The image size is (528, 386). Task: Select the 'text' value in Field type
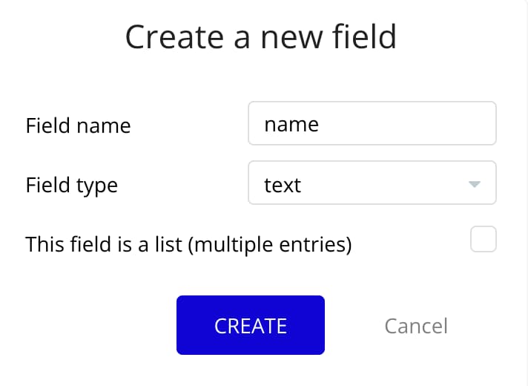click(283, 185)
